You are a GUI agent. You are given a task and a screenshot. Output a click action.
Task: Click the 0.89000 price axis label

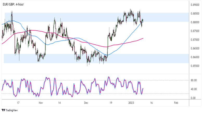[x=195, y=5]
